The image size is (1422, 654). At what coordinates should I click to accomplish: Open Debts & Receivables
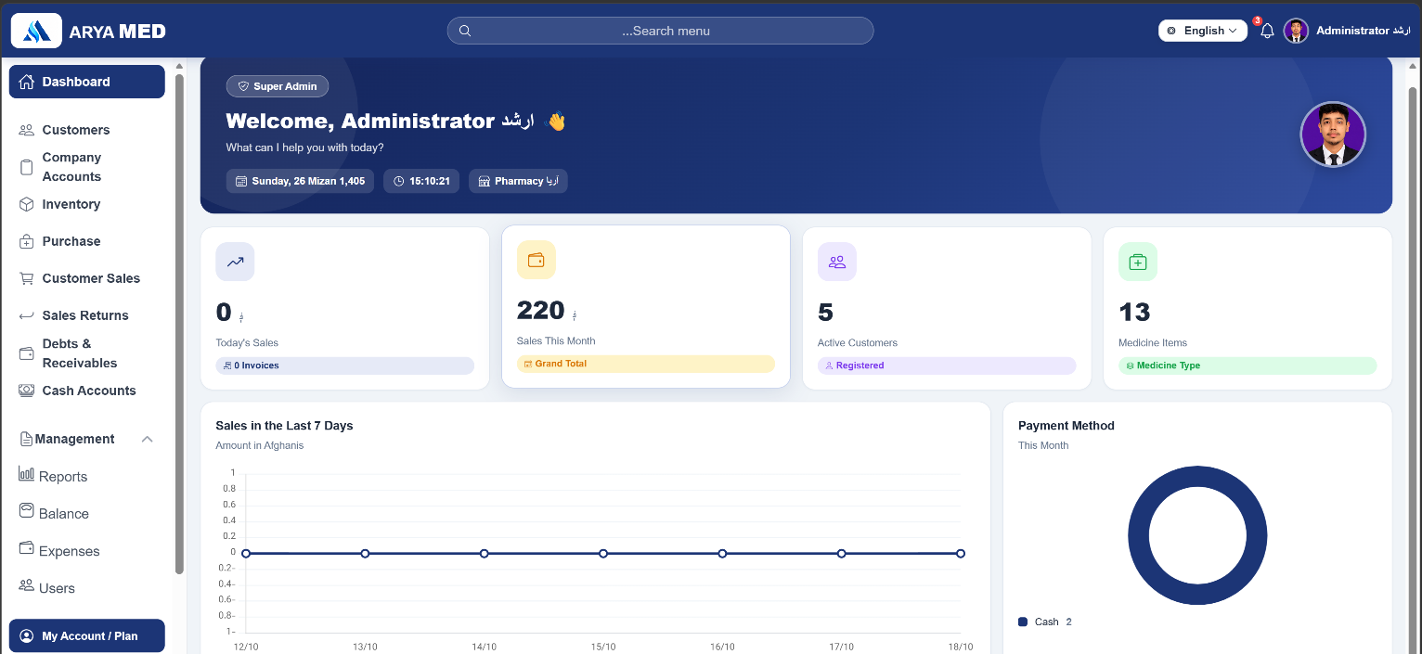87,353
